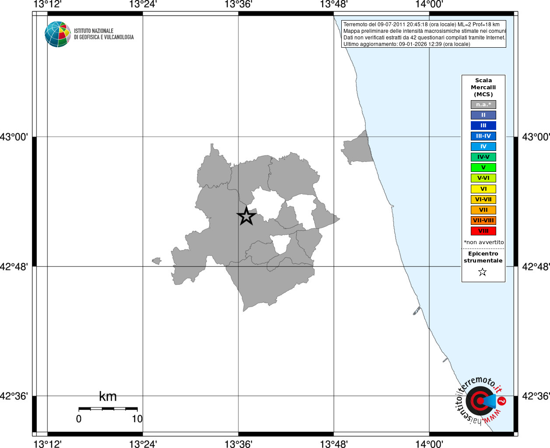Select the n.a.* gray legend swatch
The image size is (550, 448).
(483, 105)
